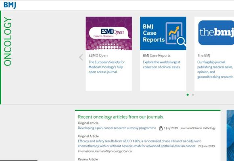Select the first green carousel dot
Image resolution: width=234 pixels, height=161 pixels.
(188, 95)
